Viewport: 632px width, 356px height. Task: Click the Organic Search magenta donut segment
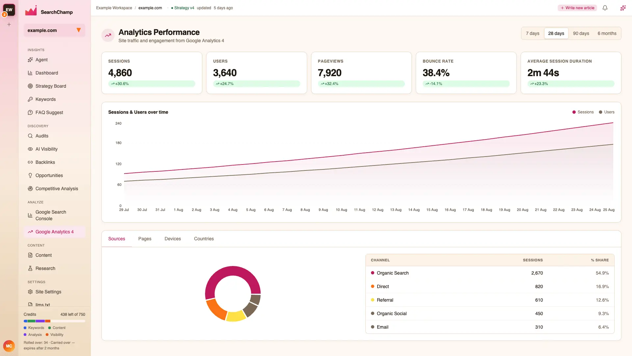pos(233,272)
